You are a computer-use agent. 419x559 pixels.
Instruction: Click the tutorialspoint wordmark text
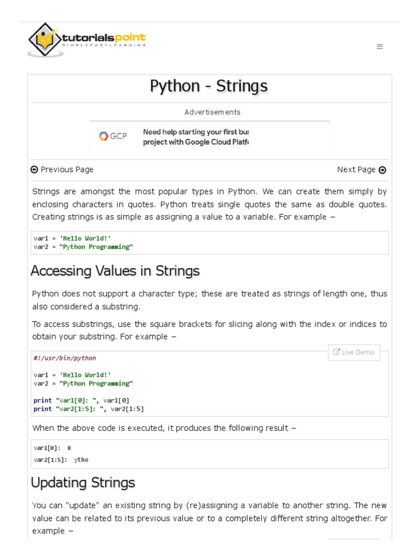click(x=103, y=38)
